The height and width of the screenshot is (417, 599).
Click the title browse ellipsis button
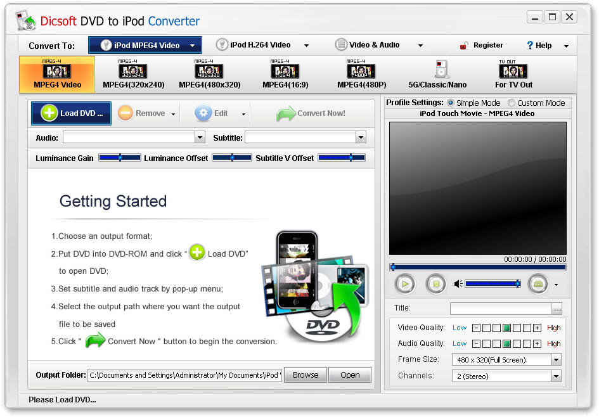[x=557, y=309]
